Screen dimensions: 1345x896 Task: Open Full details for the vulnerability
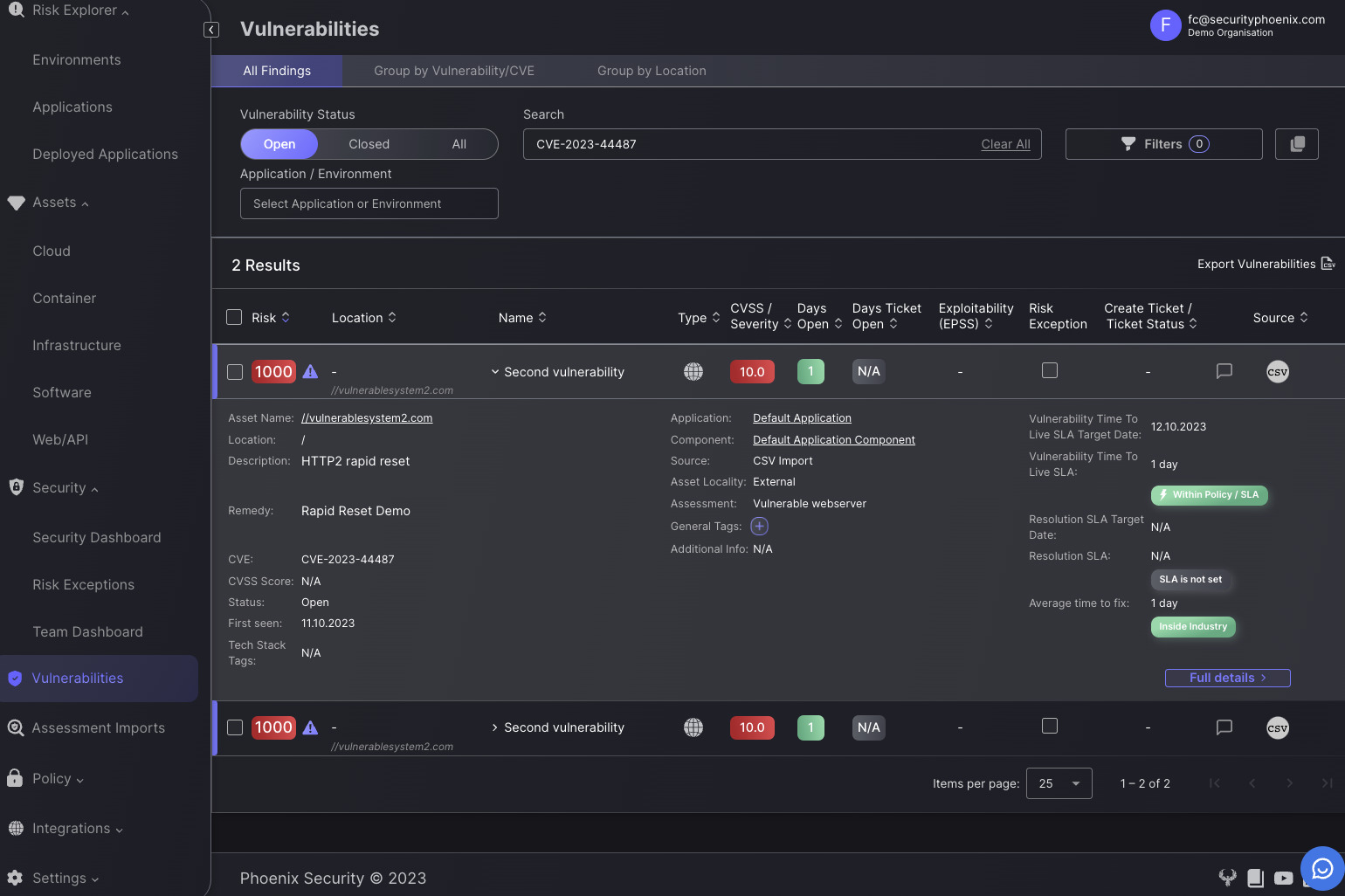pyautogui.click(x=1228, y=678)
